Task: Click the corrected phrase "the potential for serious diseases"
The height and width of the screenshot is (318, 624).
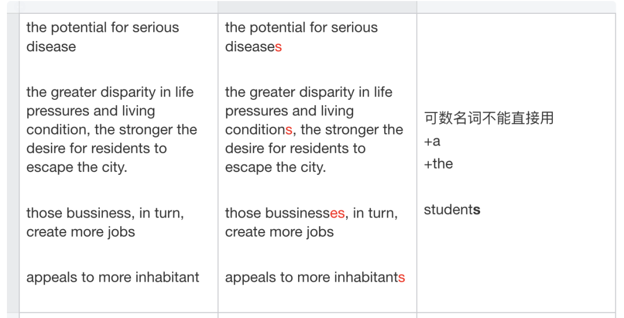Action: click(x=301, y=37)
